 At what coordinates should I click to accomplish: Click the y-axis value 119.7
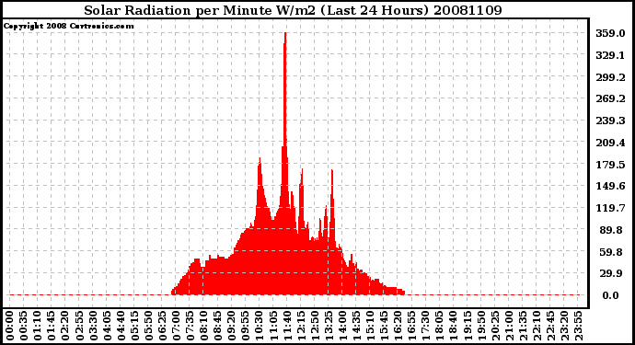610,208
